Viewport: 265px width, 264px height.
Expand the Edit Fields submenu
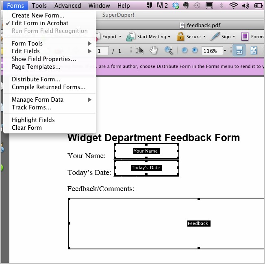(x=50, y=51)
